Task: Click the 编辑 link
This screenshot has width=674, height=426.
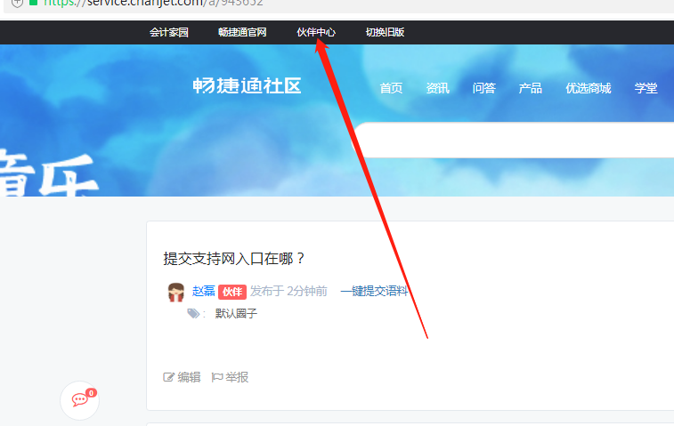Action: (189, 377)
